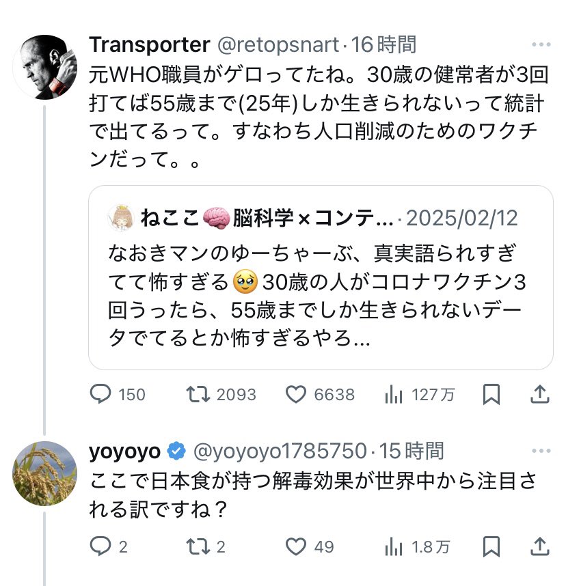Open the @yoyoyo1785750 profile handle
The width and height of the screenshot is (566, 586).
point(280,451)
